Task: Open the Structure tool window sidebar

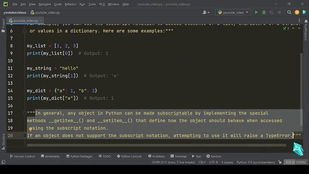Action: [x=3, y=142]
